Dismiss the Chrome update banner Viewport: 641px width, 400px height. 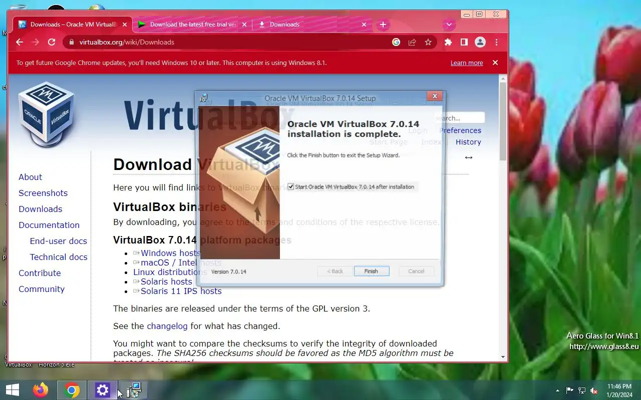coord(495,62)
